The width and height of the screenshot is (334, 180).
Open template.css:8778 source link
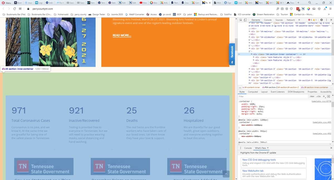(x=321, y=101)
